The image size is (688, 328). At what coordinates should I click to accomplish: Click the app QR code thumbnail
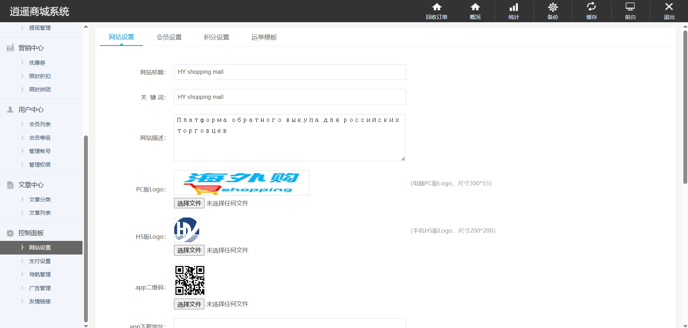pyautogui.click(x=190, y=280)
